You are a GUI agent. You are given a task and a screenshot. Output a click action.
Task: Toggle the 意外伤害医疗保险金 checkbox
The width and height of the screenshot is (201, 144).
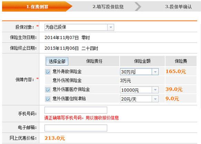pyautogui.click(x=48, y=90)
